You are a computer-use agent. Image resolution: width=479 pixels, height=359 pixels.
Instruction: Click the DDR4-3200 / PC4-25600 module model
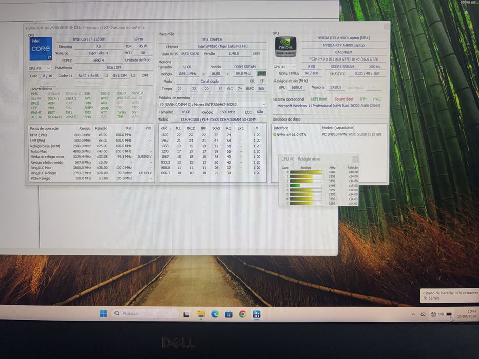pyautogui.click(x=218, y=119)
